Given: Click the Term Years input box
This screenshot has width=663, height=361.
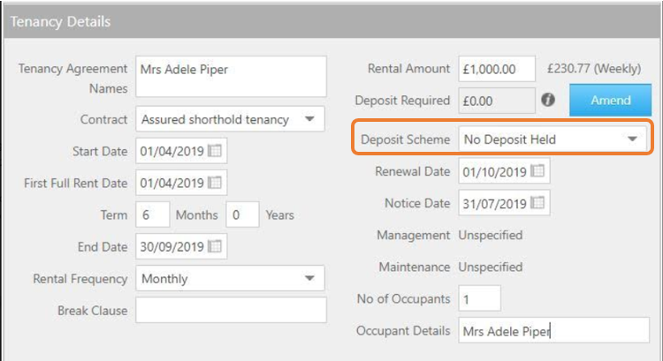Looking at the screenshot, I should pyautogui.click(x=241, y=214).
